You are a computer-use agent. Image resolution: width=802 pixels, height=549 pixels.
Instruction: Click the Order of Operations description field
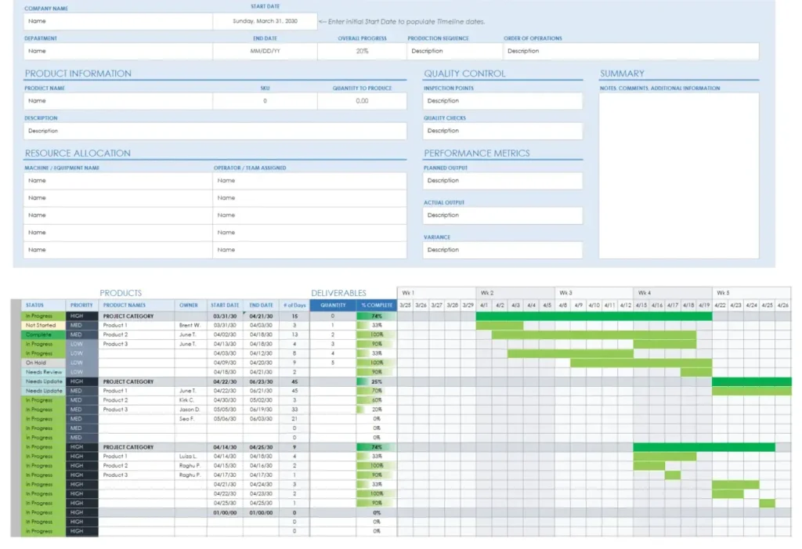631,51
